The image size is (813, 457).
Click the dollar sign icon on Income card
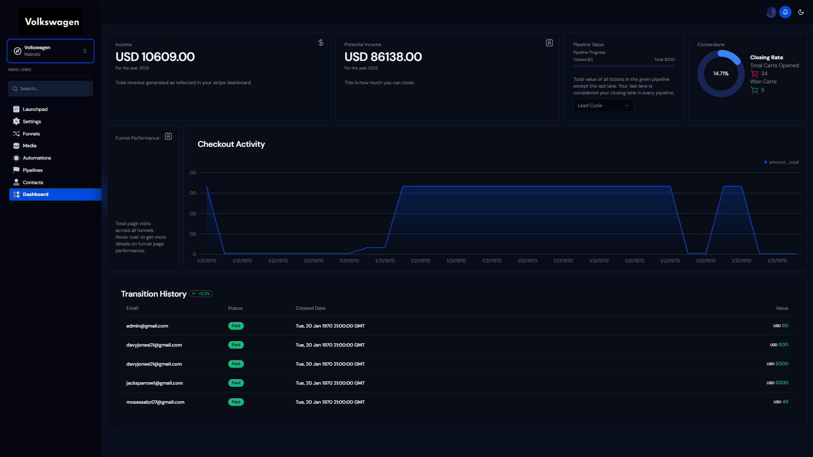point(321,43)
